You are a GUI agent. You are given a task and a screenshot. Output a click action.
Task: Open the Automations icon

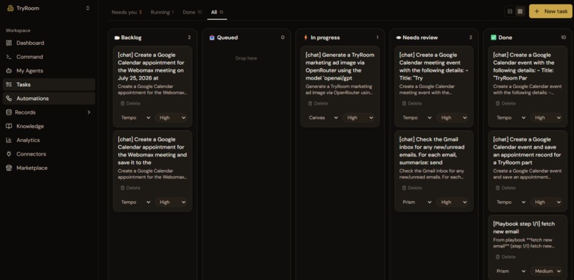click(x=9, y=98)
